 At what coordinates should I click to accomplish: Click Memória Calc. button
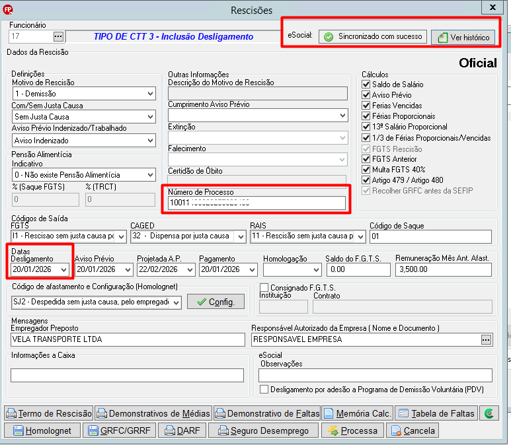pos(357,413)
